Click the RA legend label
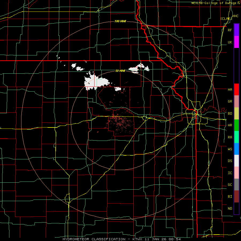Viewport: 241px width, 241px height. [230, 137]
